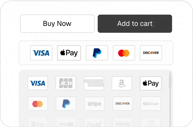This screenshot has height=127, width=193.
Task: Click Discover in the lower grid
Action: (x=122, y=104)
